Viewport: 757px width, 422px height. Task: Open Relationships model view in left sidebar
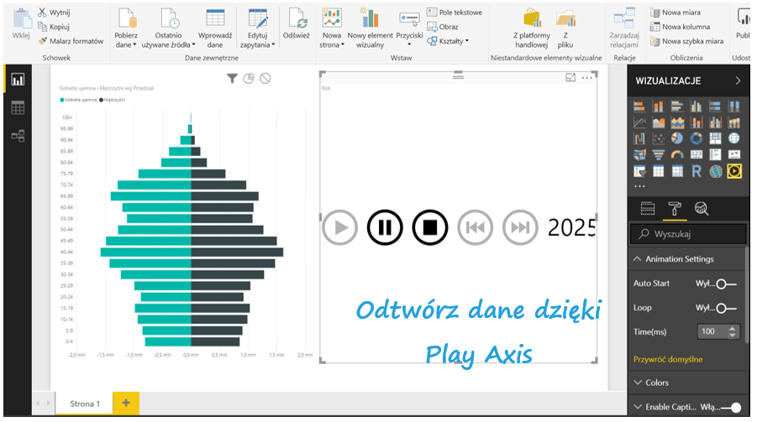(x=18, y=136)
